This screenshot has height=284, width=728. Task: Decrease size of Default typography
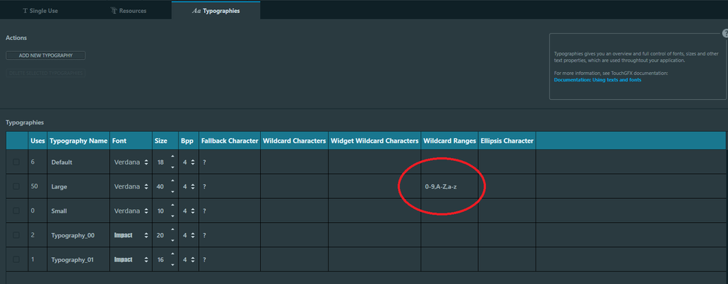[x=173, y=167]
